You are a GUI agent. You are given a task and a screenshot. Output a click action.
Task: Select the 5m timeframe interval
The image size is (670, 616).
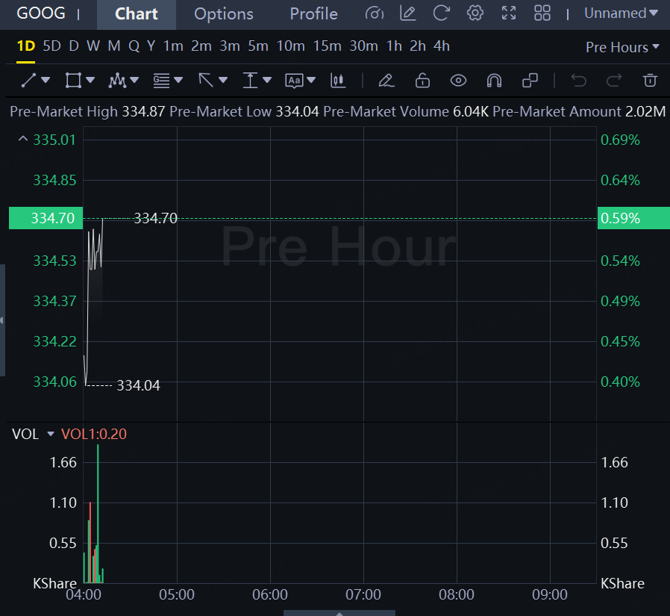click(257, 46)
